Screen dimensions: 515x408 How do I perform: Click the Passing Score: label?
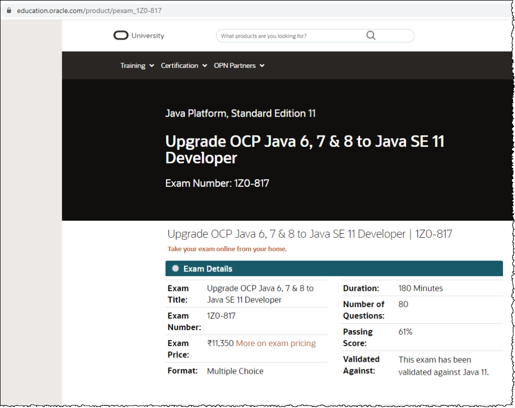[358, 338]
